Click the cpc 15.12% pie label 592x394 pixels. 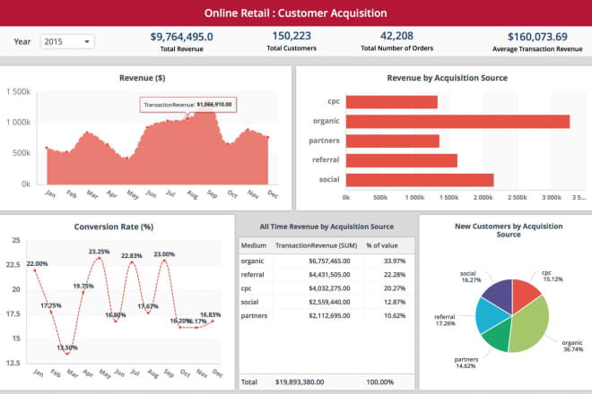click(553, 276)
